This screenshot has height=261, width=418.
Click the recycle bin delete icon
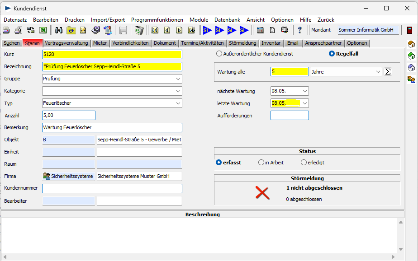click(139, 30)
